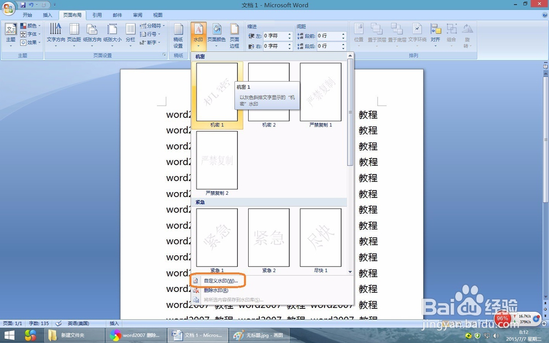This screenshot has width=549, height=343.
Task: Select 机密 2 watermark thumbnail
Action: tap(269, 95)
